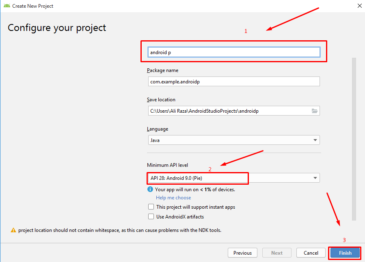Click the Minimum API level dropdown arrow

(315, 178)
